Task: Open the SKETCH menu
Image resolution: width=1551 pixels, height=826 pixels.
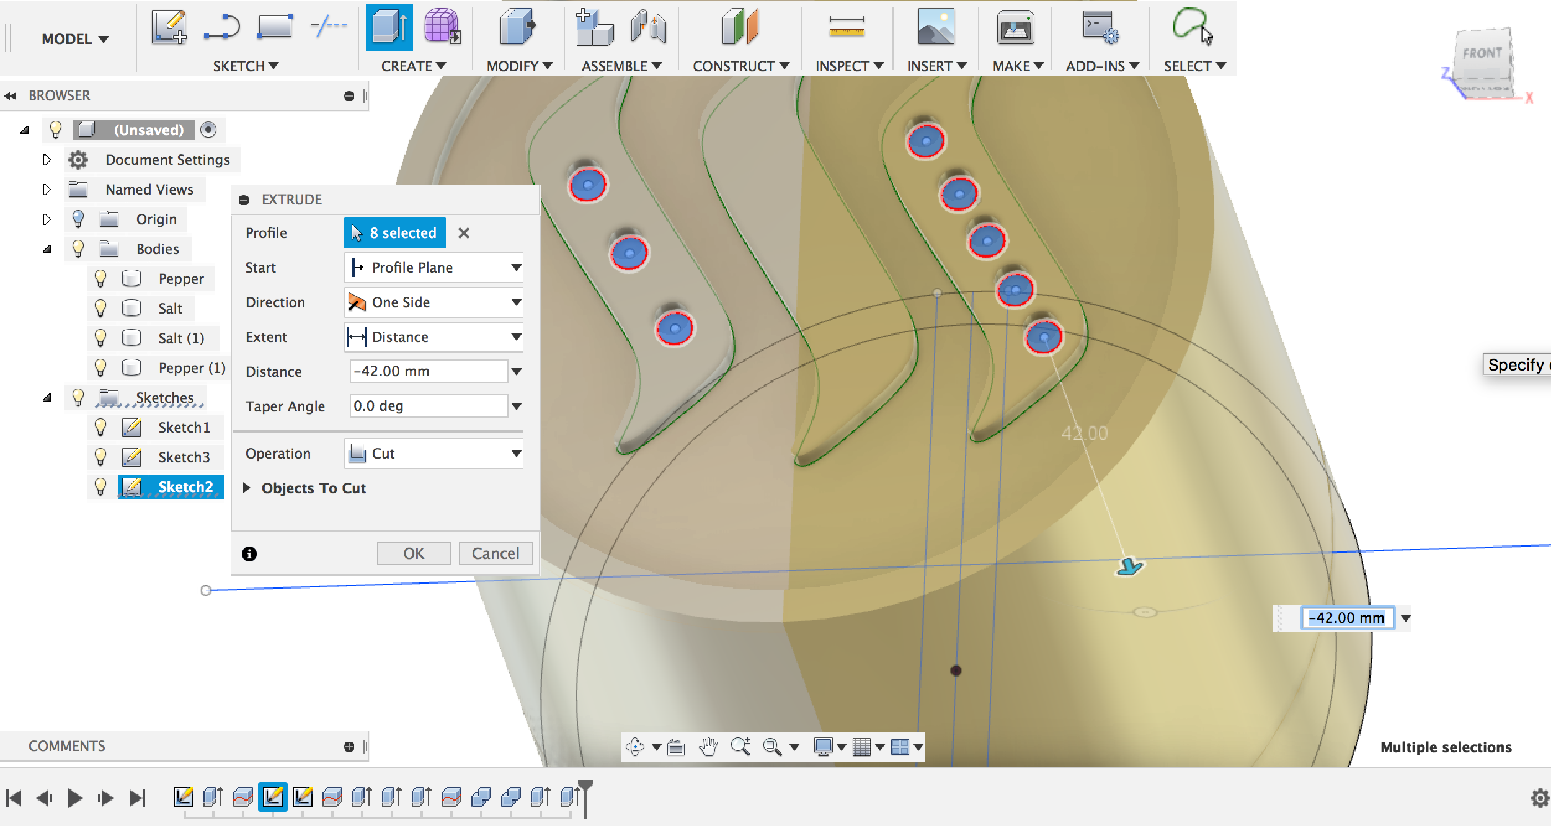Action: tap(246, 66)
